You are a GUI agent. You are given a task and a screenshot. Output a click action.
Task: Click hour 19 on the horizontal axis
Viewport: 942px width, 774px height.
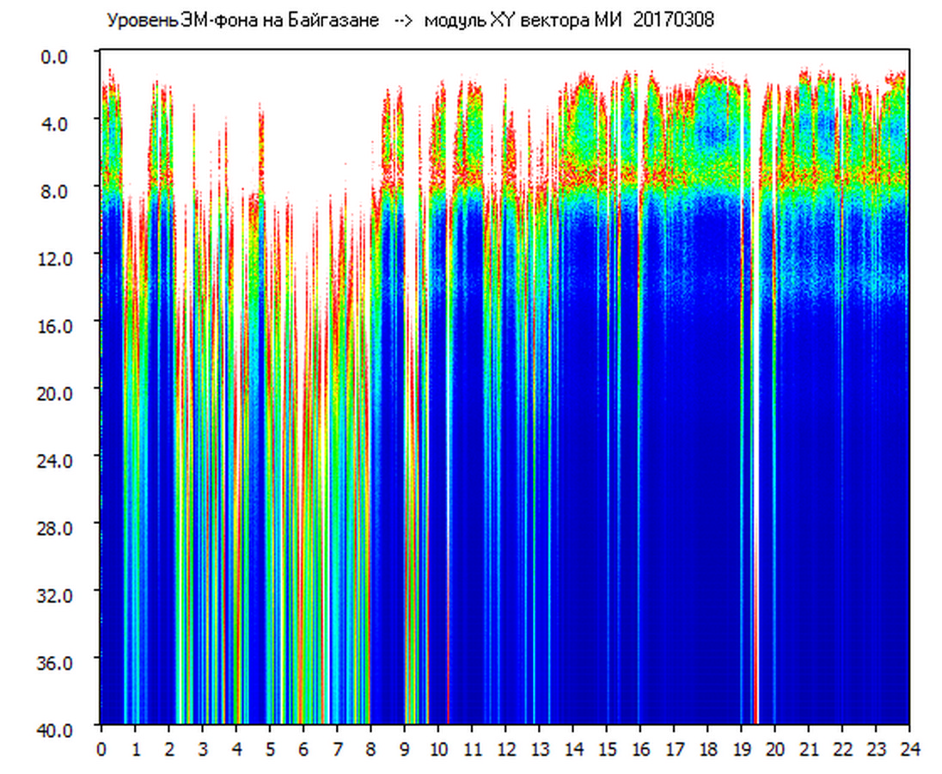coord(742,750)
